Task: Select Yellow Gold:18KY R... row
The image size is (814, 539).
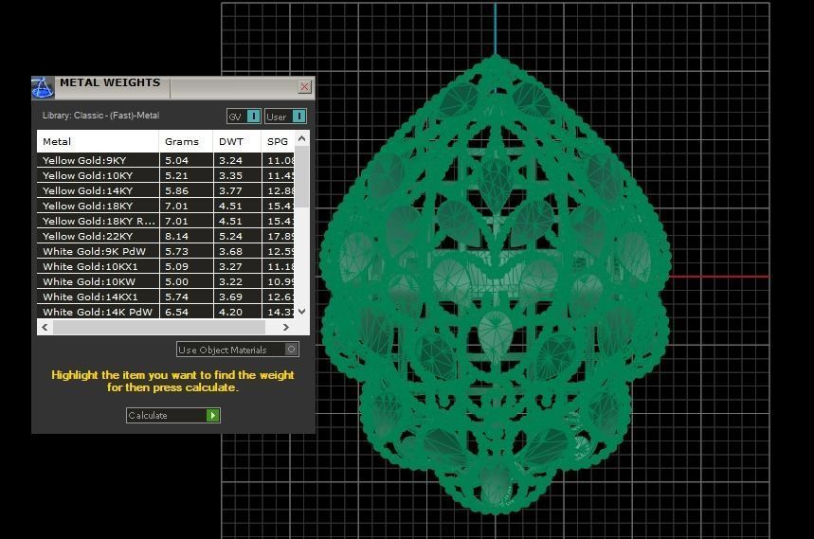Action: tap(165, 221)
